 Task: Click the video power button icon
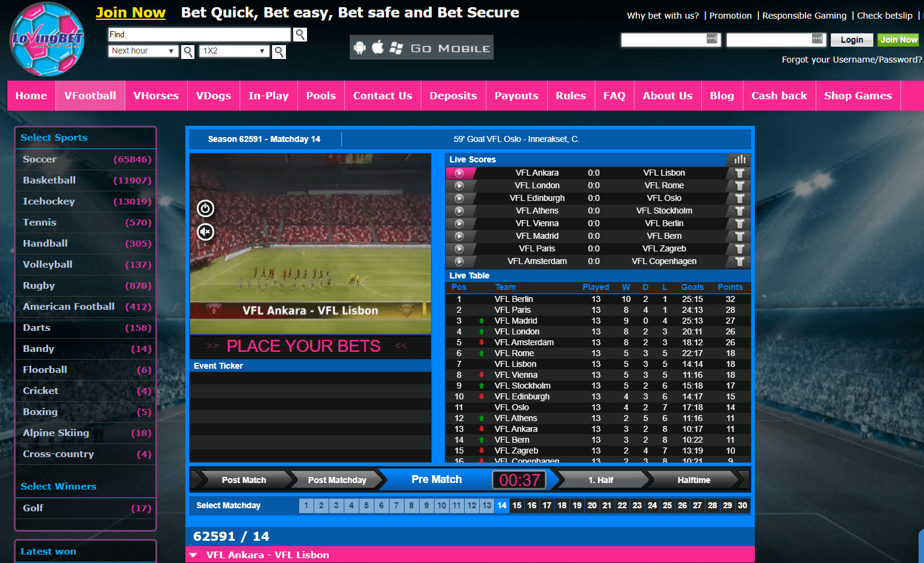point(205,208)
